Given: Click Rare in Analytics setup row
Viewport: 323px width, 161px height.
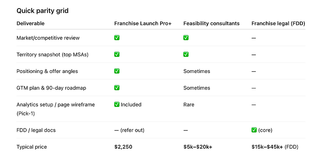Looking at the screenshot, I should (189, 105).
